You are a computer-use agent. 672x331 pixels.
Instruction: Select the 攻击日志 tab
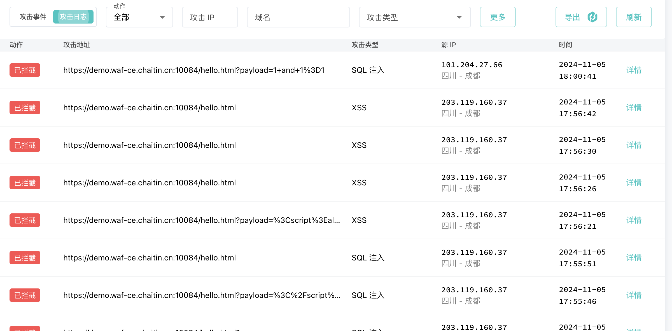click(x=73, y=17)
